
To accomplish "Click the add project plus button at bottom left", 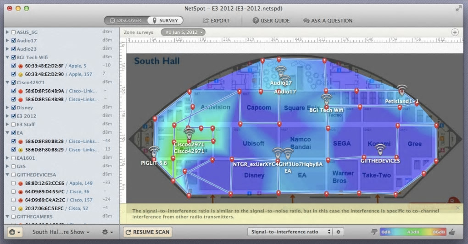I will coord(15,232).
